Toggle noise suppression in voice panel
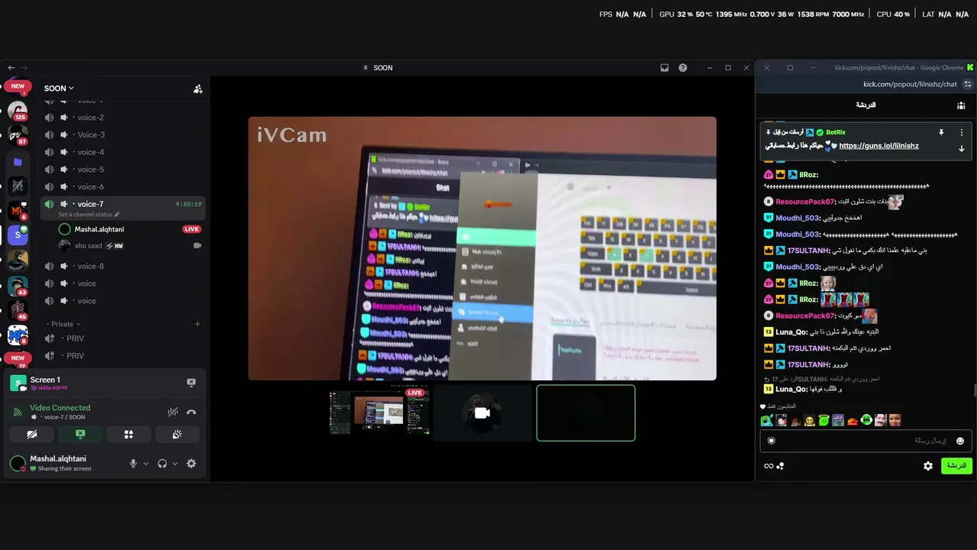Viewport: 977px width, 550px height. point(173,412)
